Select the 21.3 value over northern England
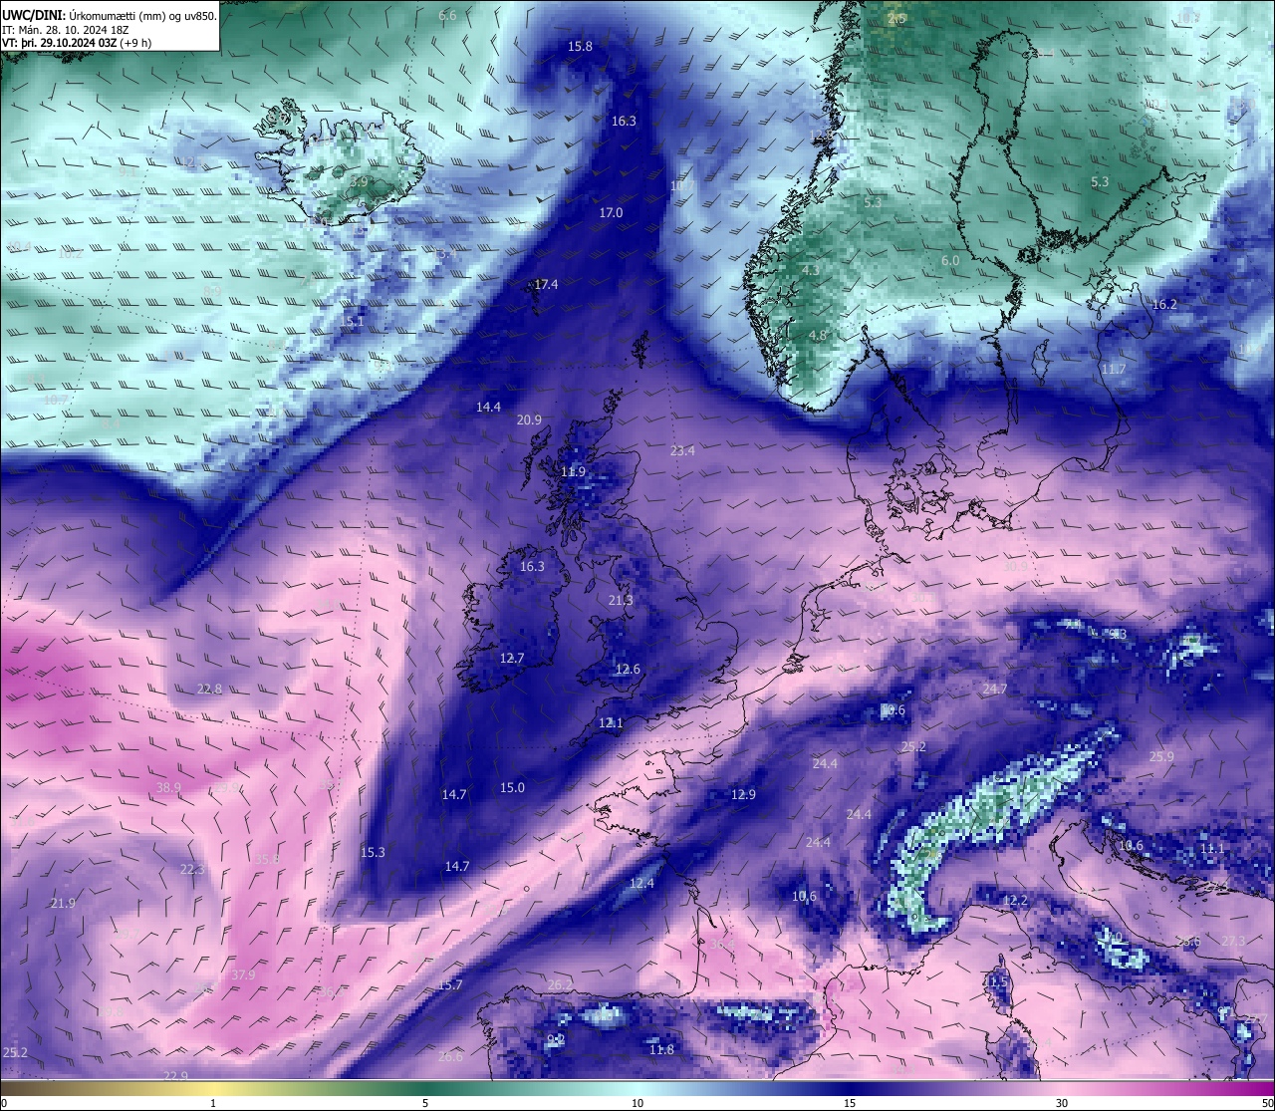Screen dimensions: 1275x1111 point(620,601)
